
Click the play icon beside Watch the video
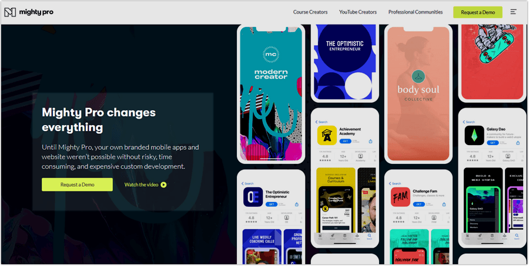(x=163, y=184)
